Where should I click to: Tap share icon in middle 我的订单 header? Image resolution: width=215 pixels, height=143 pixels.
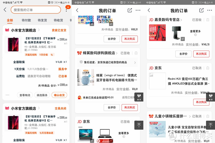point(130,10)
